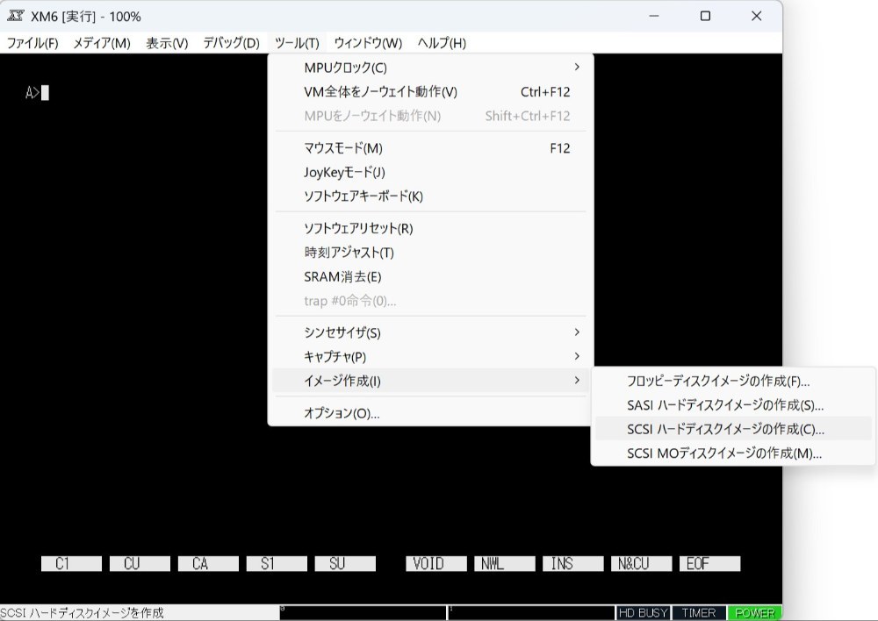Click the XM6 application icon in title bar
This screenshot has width=878, height=621.
[x=15, y=16]
